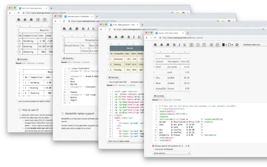Reload the LaTeX tables browser page

tap(155, 37)
